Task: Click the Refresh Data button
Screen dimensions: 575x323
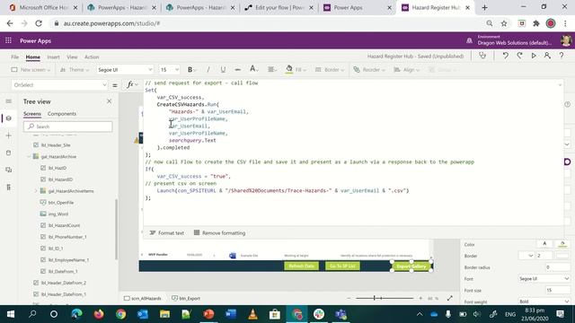Action: pyautogui.click(x=302, y=266)
